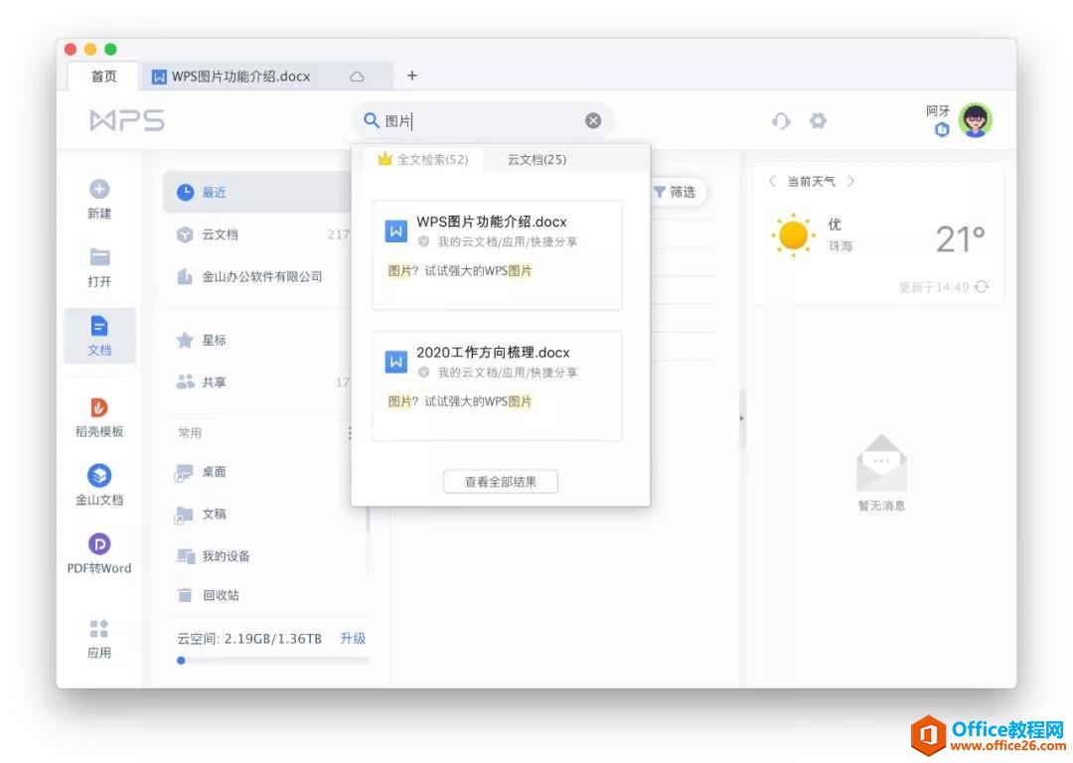
Task: Click 查看全部结果 button
Action: click(500, 482)
